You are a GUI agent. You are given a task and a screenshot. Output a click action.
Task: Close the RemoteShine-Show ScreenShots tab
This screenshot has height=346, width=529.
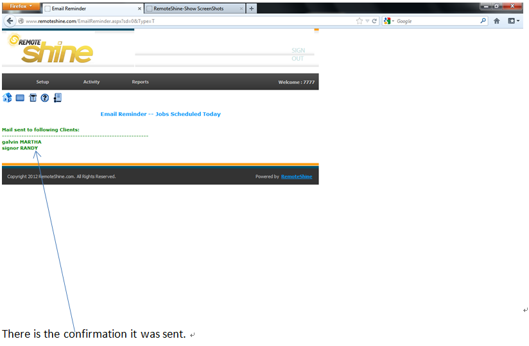(x=241, y=8)
